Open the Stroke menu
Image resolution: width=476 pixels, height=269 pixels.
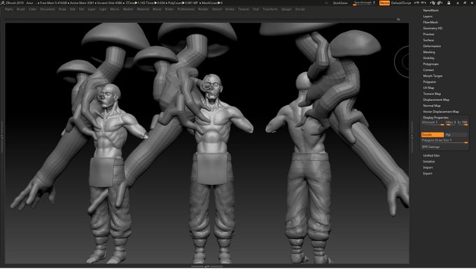tap(230, 9)
